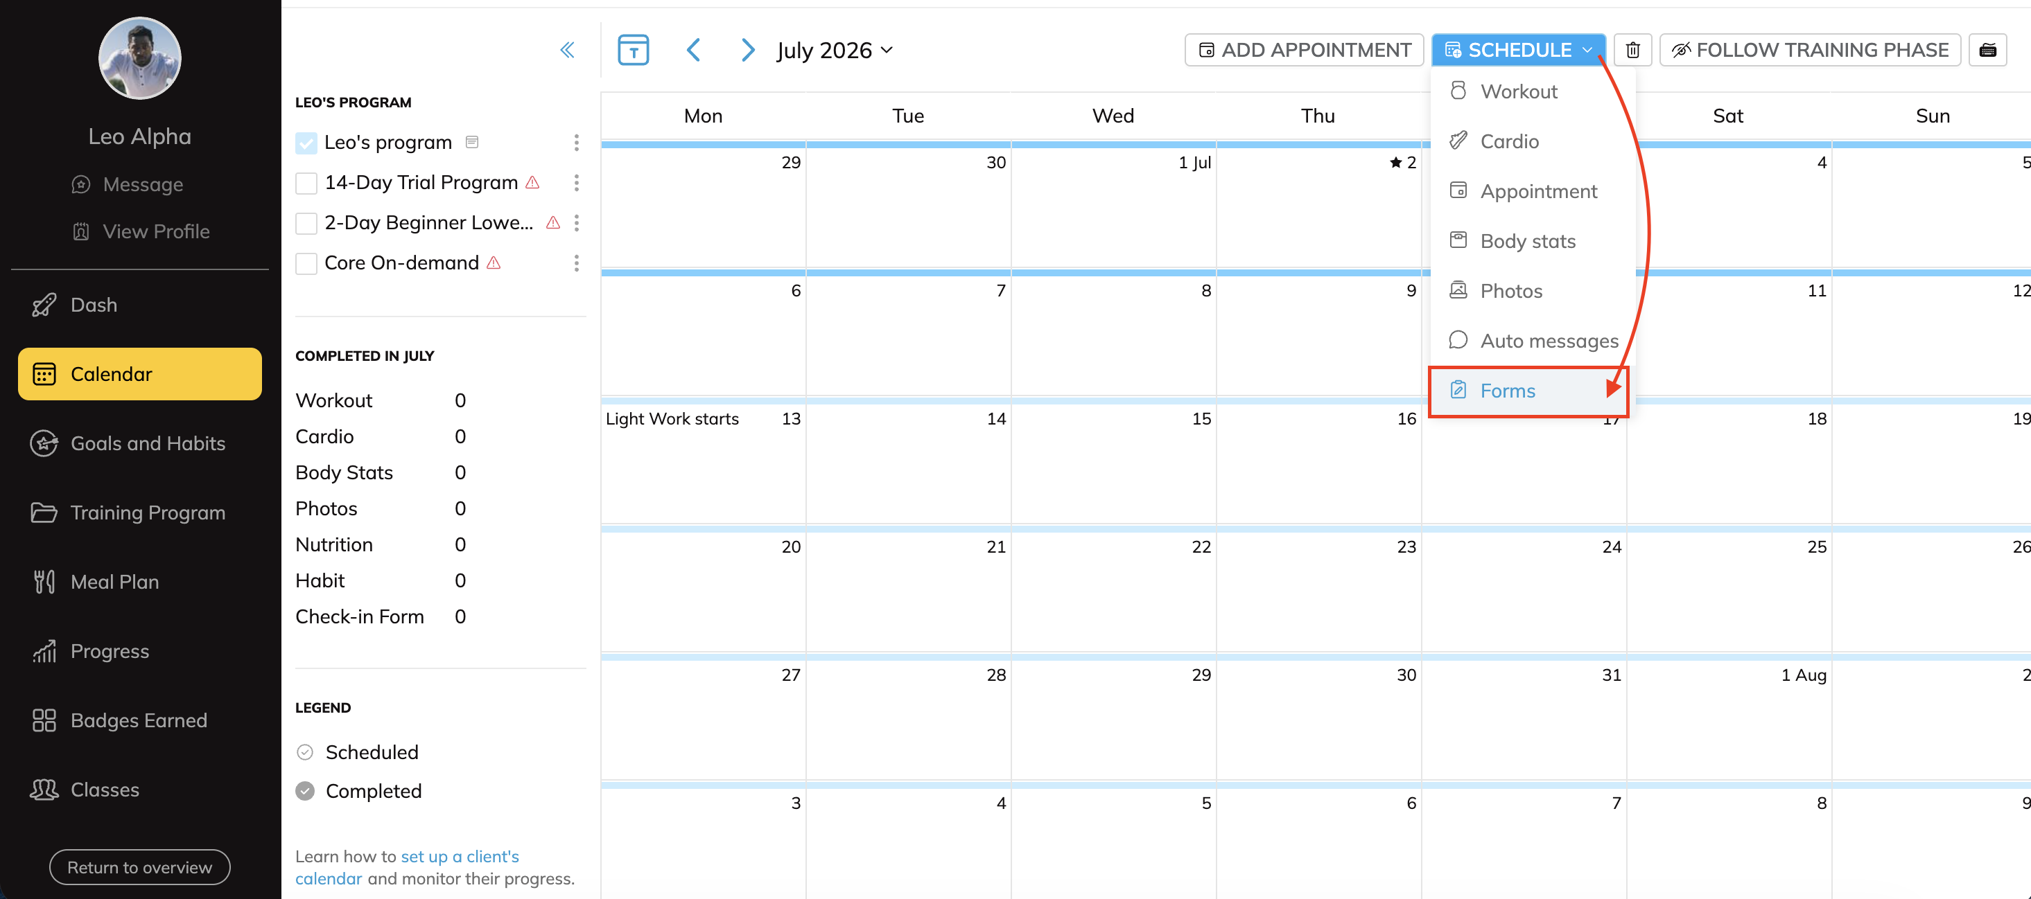Click the star marker on July 2
The height and width of the screenshot is (899, 2031).
1395,162
